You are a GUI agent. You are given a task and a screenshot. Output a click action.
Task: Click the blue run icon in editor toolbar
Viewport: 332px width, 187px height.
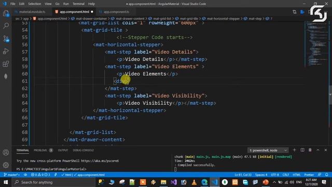point(302,12)
